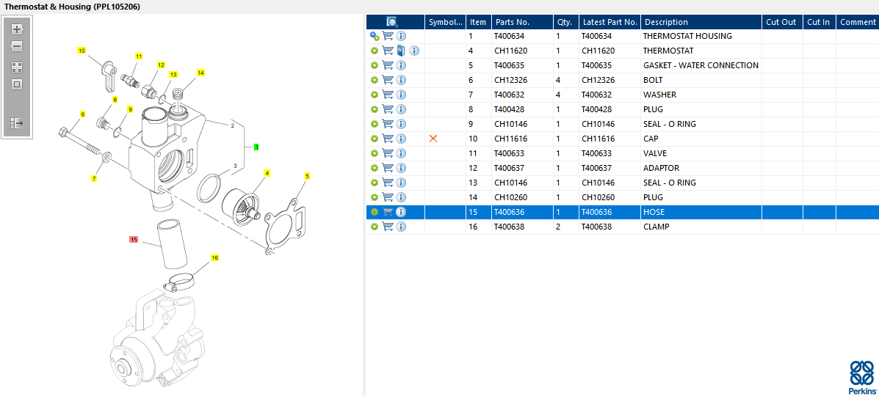Screen dimensions: 879x396
Task: Select diagram callout 16 for clamp
Action: (x=214, y=257)
